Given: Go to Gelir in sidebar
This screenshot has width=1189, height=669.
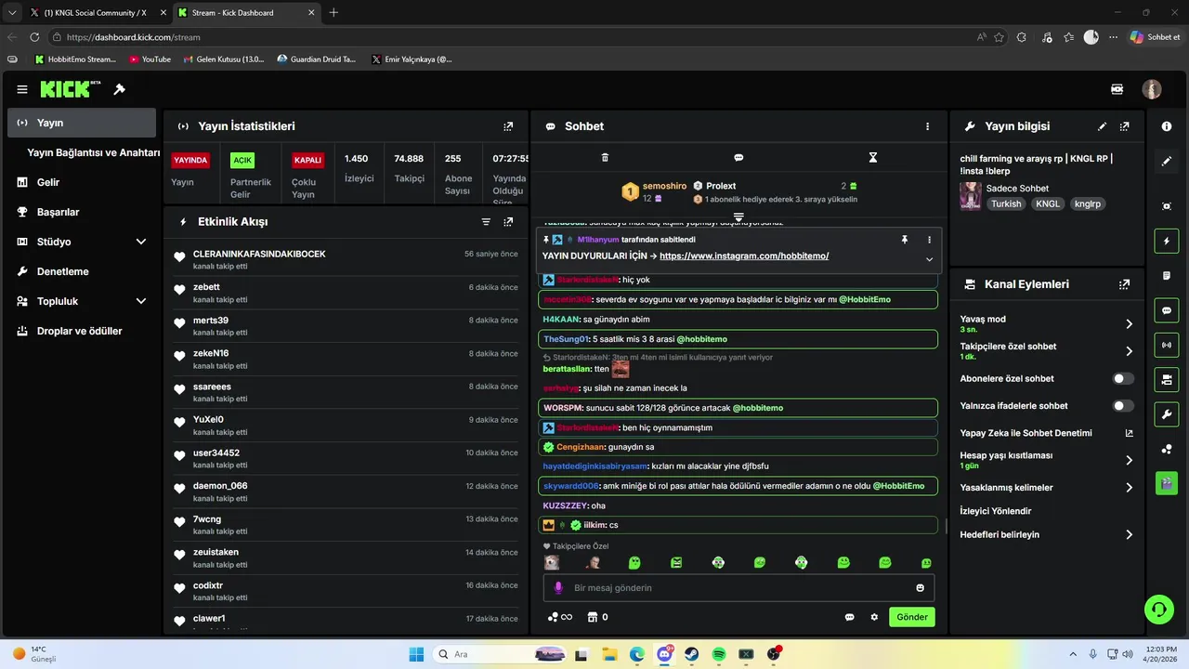Looking at the screenshot, I should 82,182.
